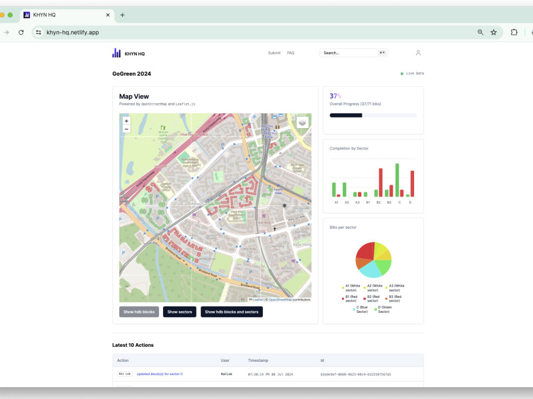The width and height of the screenshot is (533, 399).
Task: Click the Timestamp column header
Action: coord(258,360)
